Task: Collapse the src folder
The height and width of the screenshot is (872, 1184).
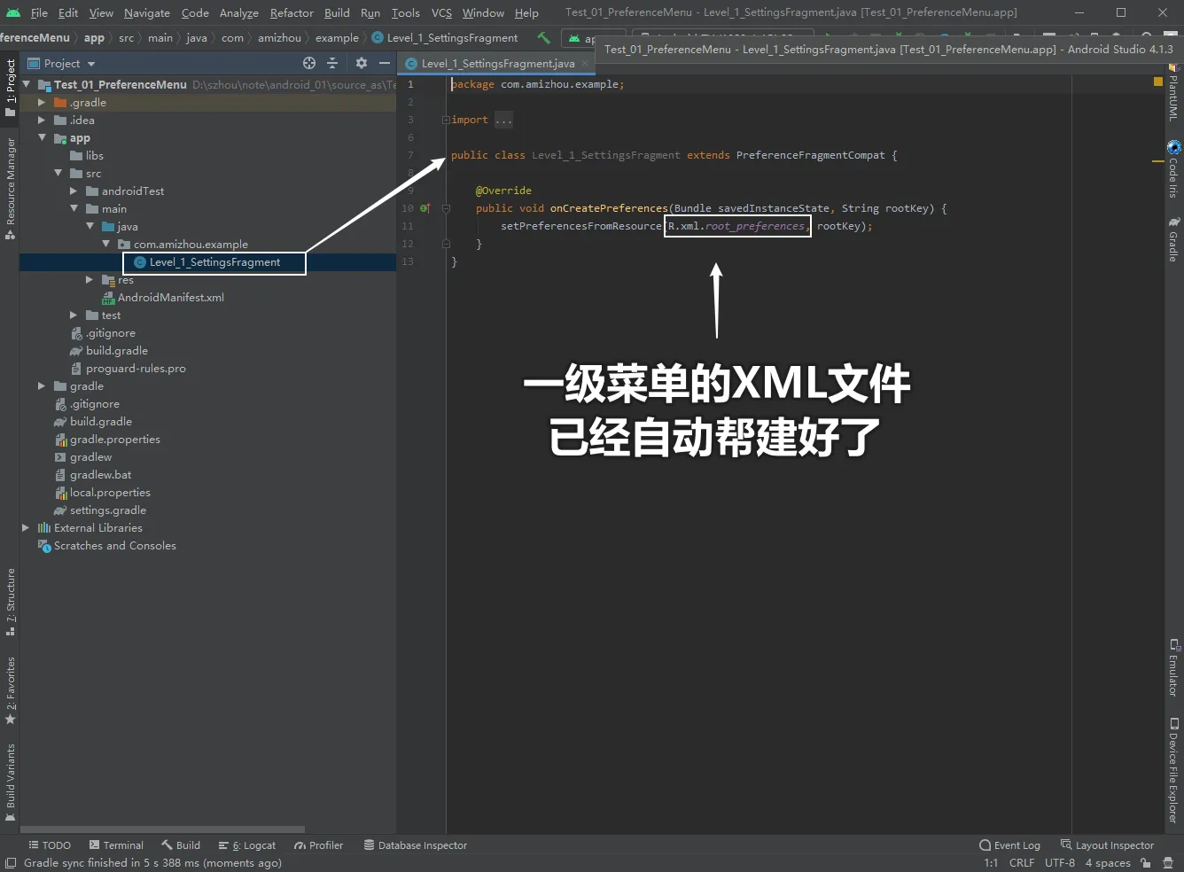Action: coord(58,173)
